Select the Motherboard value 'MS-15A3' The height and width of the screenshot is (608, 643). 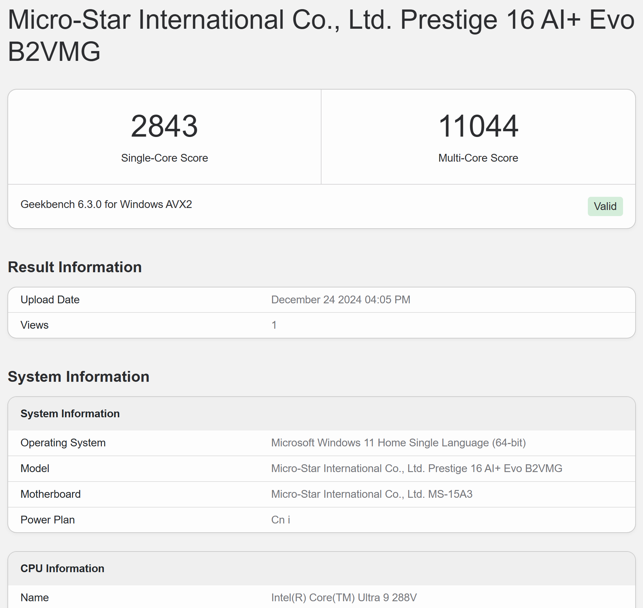click(x=450, y=494)
